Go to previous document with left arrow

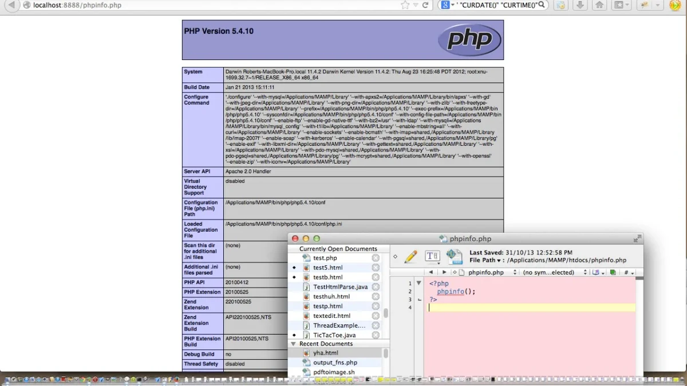pyautogui.click(x=431, y=272)
